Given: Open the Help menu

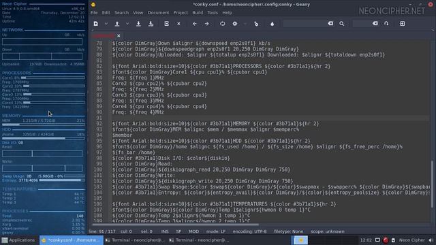Looking at the screenshot, I should click(227, 13).
